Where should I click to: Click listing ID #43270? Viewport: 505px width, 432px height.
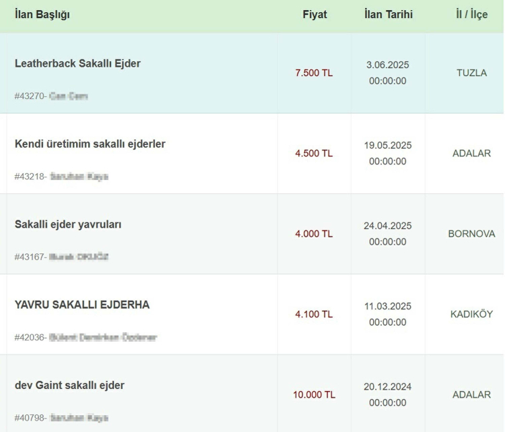click(30, 96)
